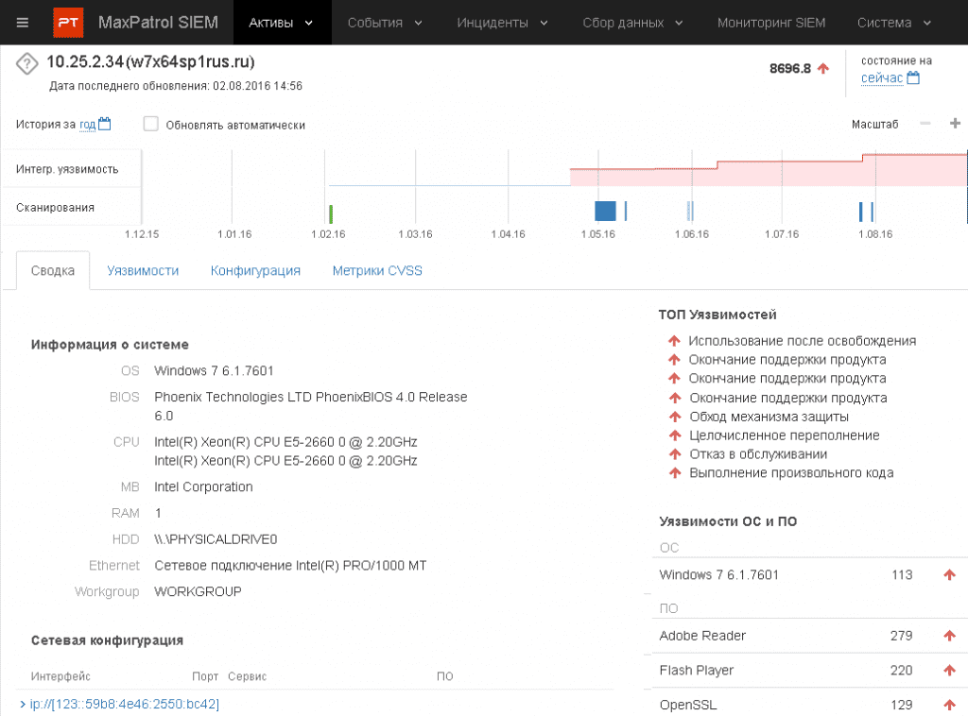968x716 pixels.
Task: Open the 'Использование после освобождения' vulnerability
Action: (802, 341)
